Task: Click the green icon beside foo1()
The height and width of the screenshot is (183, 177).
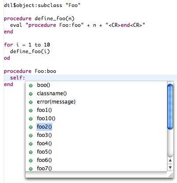Action: tap(31, 111)
